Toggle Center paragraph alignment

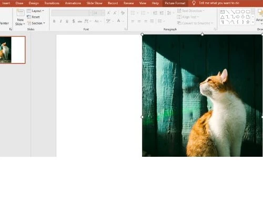[x=139, y=21]
